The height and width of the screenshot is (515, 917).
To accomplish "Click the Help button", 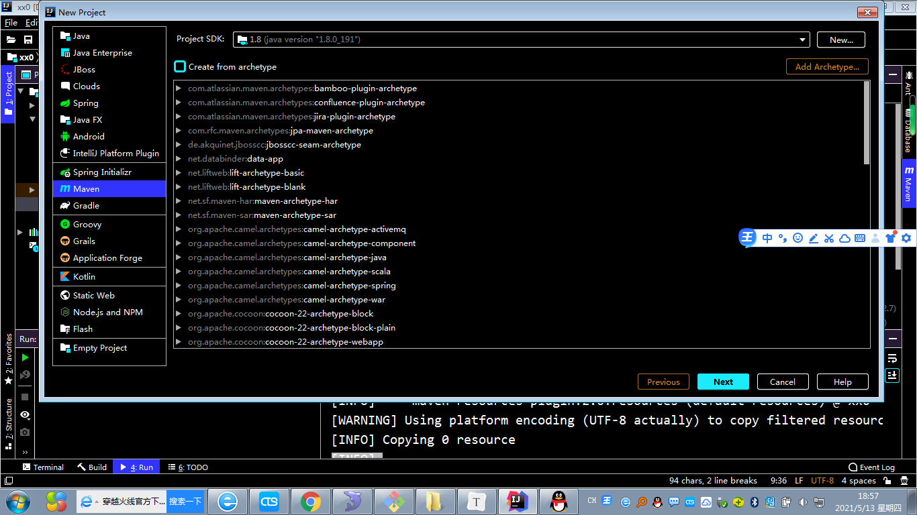I will coord(842,382).
